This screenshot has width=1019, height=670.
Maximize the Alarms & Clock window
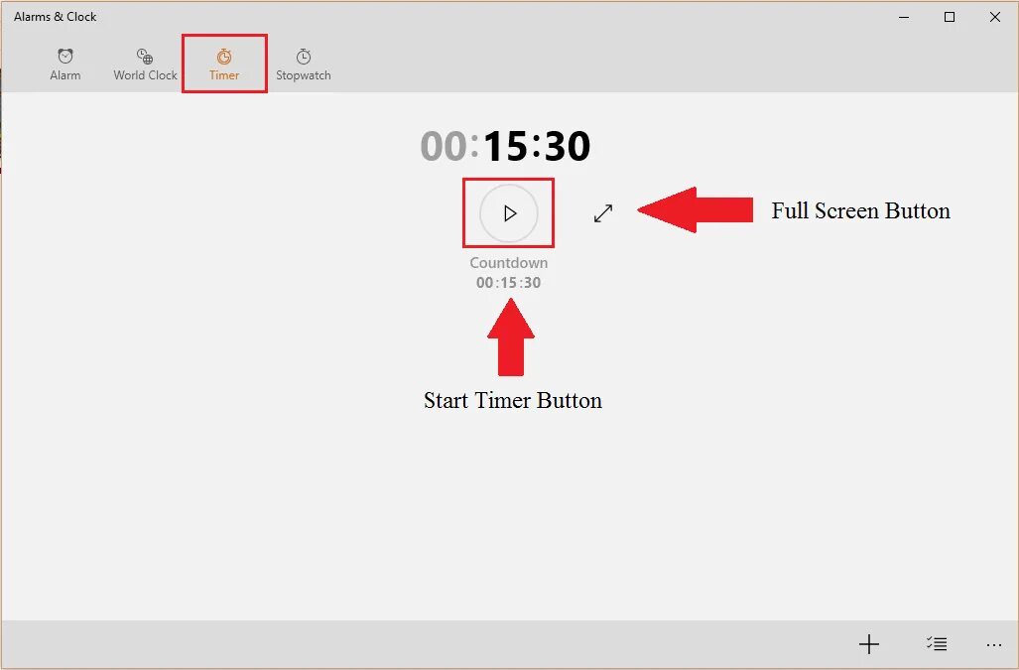[x=950, y=17]
